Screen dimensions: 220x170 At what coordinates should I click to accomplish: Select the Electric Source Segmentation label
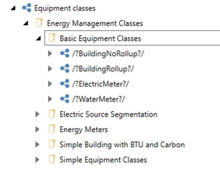pyautogui.click(x=109, y=114)
